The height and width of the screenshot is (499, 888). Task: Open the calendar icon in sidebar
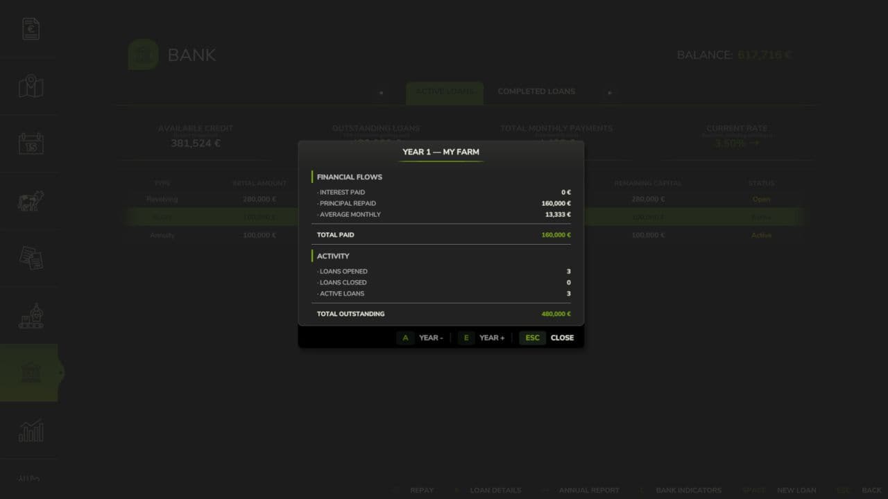(x=31, y=143)
